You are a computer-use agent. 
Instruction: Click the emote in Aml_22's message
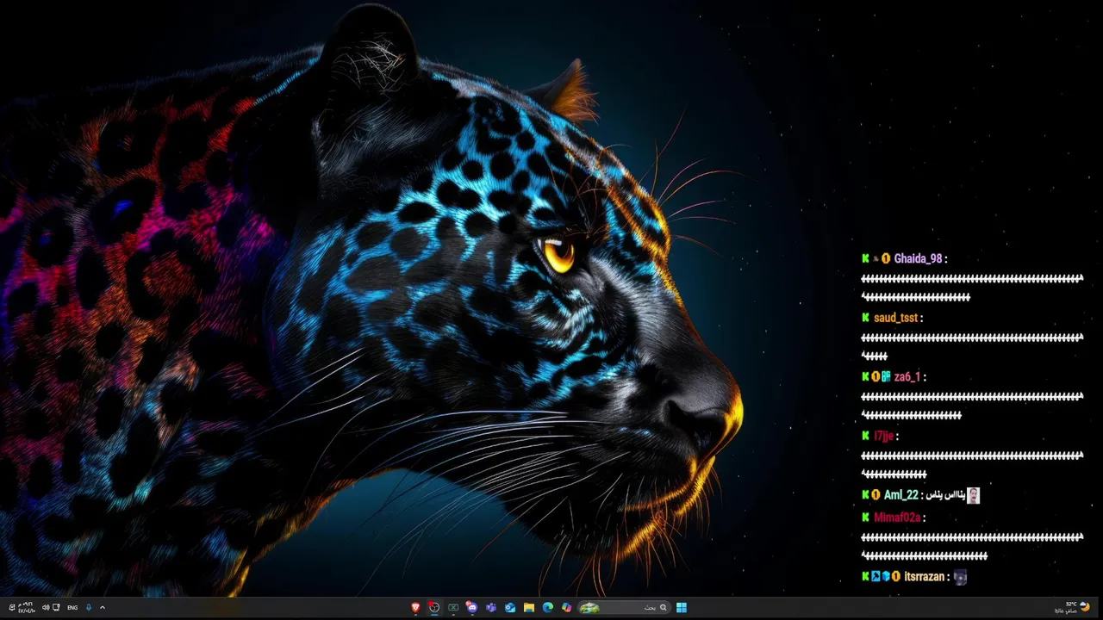973,495
